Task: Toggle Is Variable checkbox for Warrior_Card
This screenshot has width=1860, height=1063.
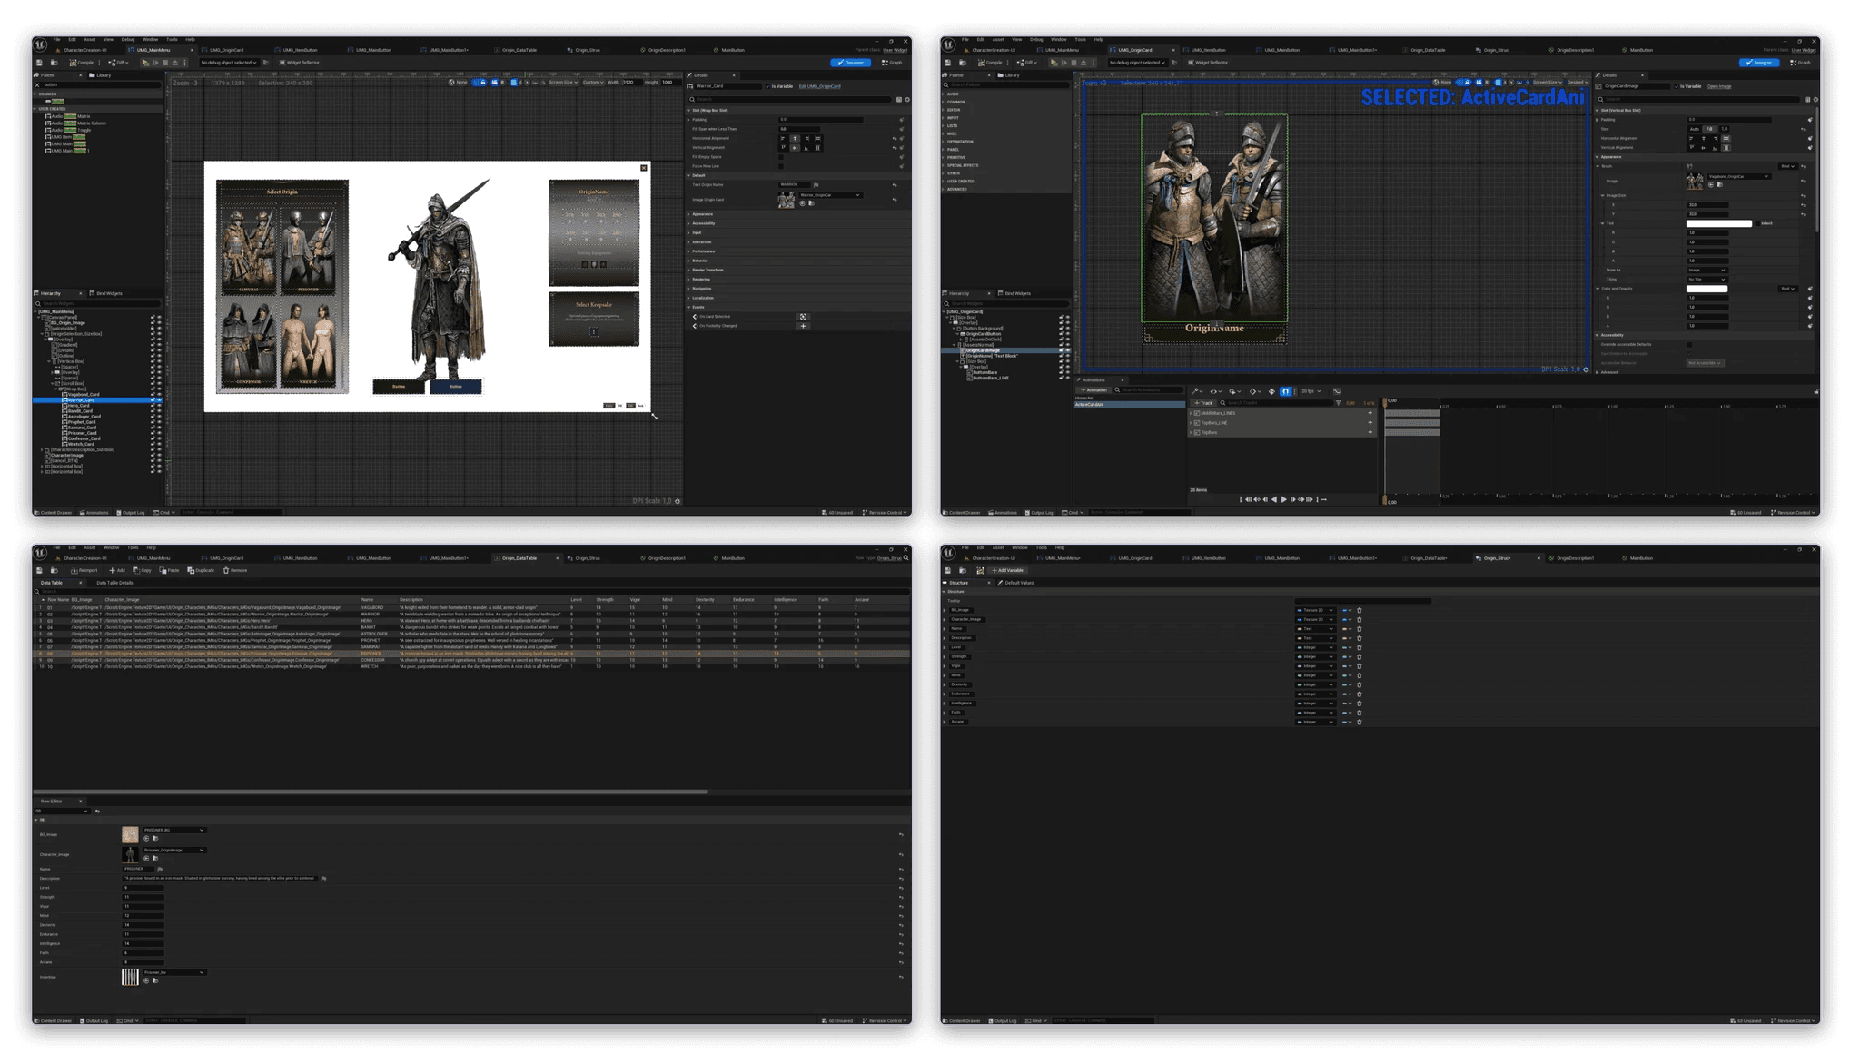Action: (x=768, y=86)
